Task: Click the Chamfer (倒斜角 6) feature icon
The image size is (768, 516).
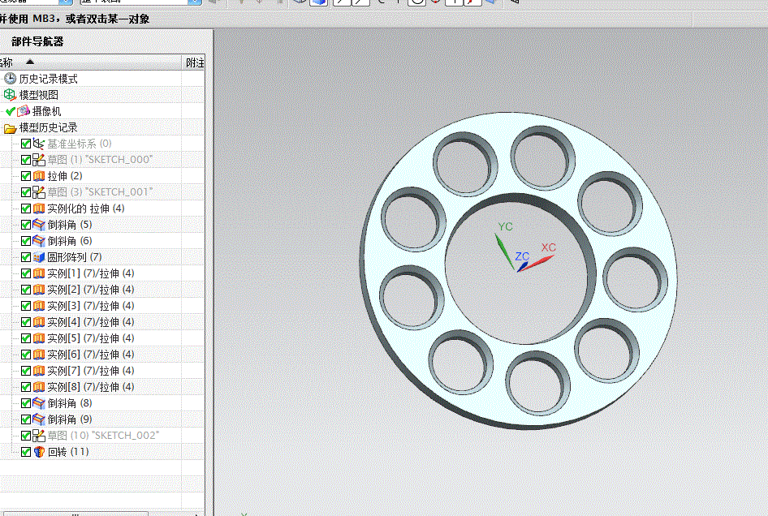Action: coord(39,241)
